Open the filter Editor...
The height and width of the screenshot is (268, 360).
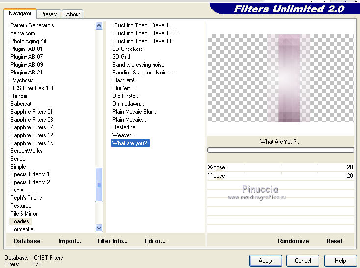tap(155, 241)
